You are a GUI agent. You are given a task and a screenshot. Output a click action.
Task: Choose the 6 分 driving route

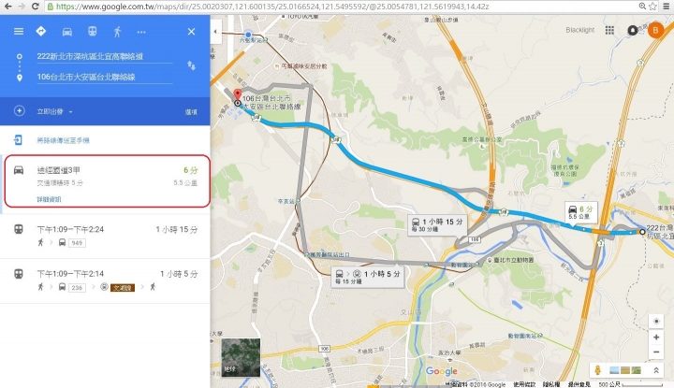107,181
